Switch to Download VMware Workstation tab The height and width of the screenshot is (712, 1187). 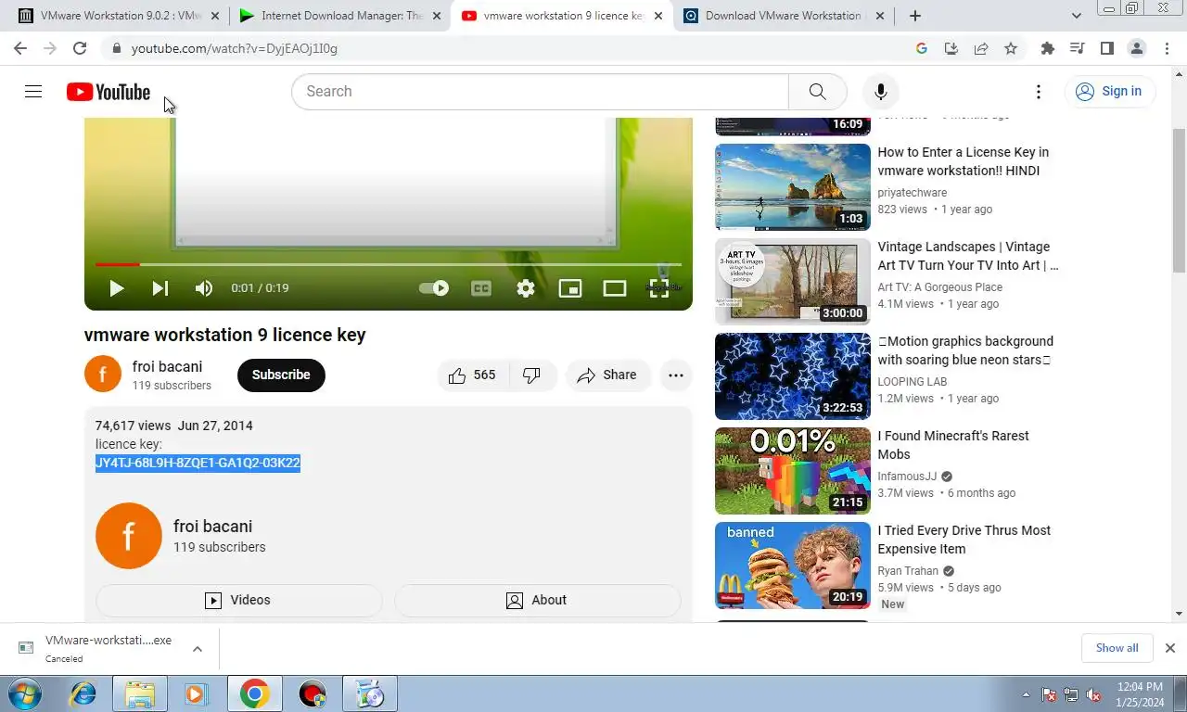tap(784, 16)
